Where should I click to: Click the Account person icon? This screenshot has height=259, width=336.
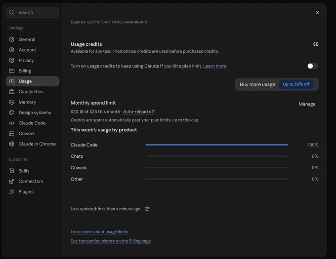click(x=12, y=50)
